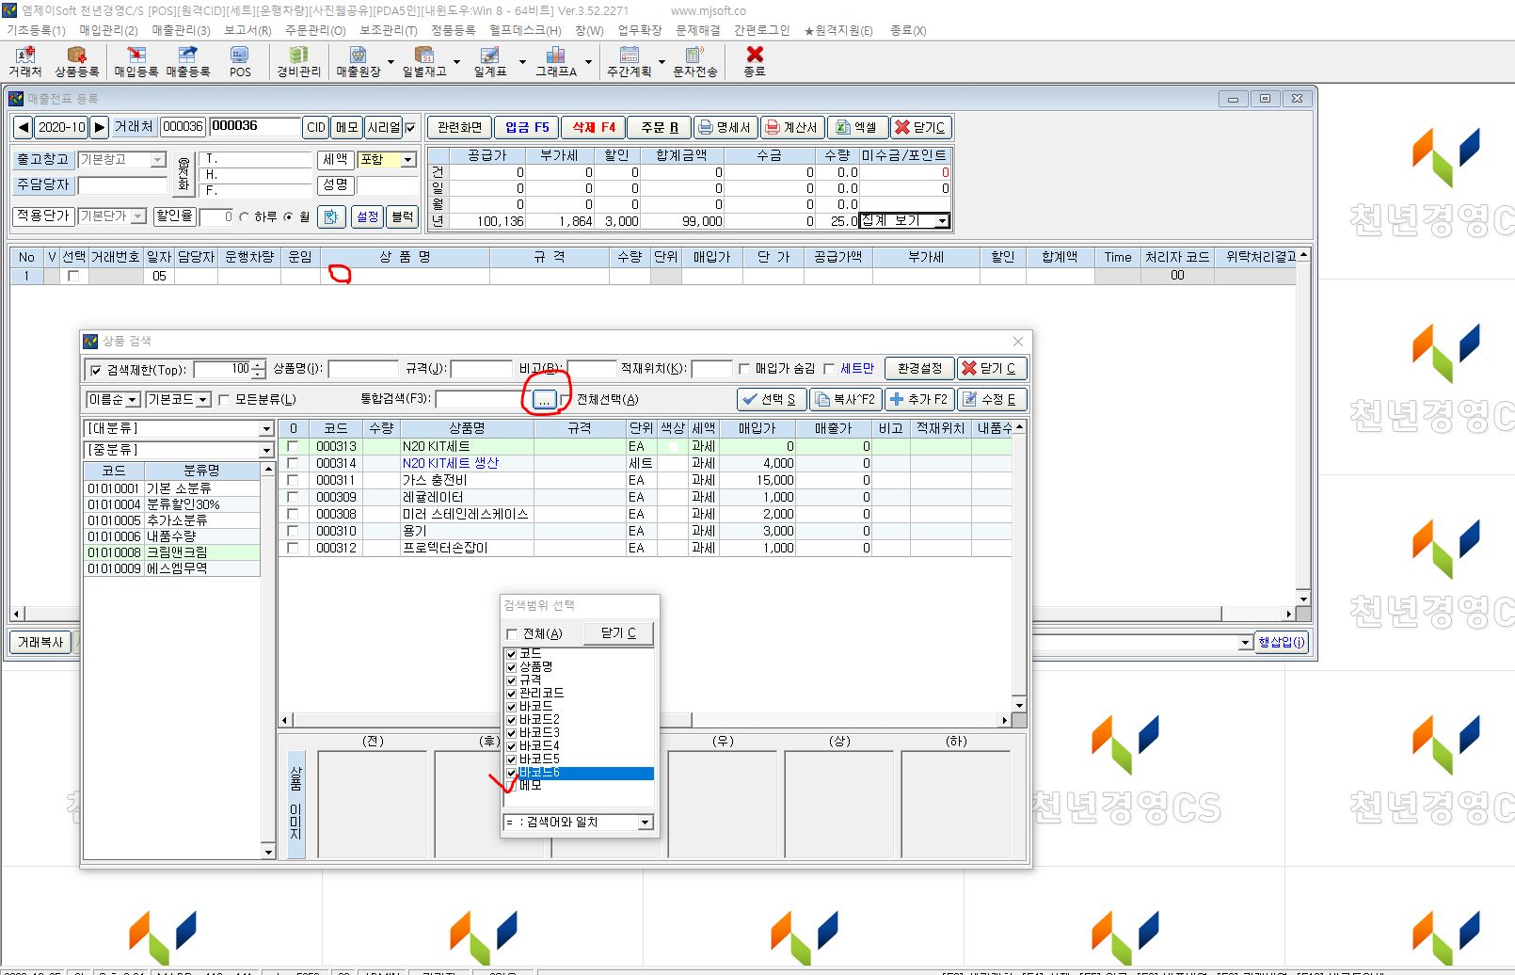Click the 입금 F5 button
The image size is (1515, 975).
(x=527, y=127)
